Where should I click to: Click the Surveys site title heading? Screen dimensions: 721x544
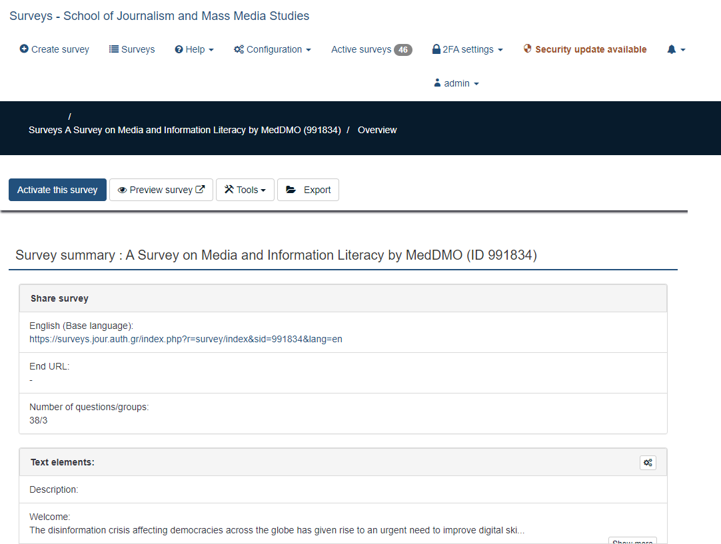tap(159, 16)
